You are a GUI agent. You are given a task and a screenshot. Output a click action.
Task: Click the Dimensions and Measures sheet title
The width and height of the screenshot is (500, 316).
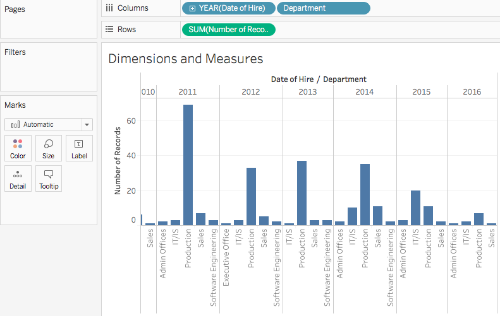pyautogui.click(x=186, y=59)
